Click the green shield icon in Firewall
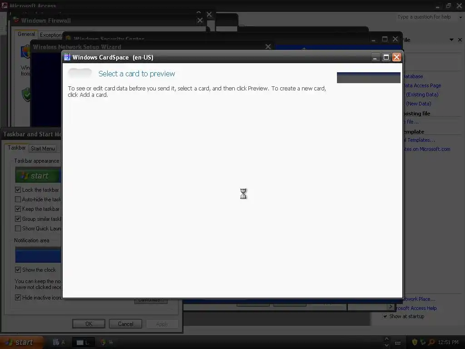This screenshot has height=349, width=465. click(x=26, y=95)
